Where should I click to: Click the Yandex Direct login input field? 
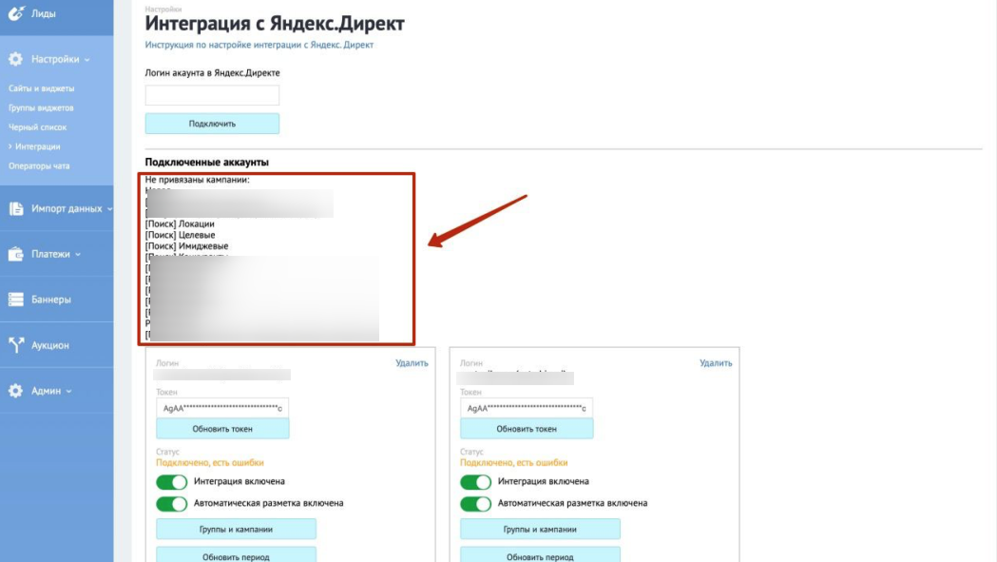(x=212, y=95)
